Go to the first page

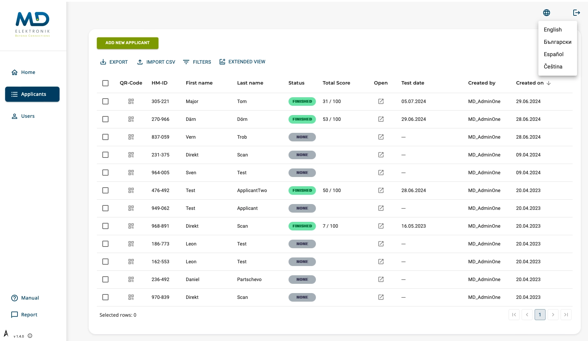pyautogui.click(x=514, y=315)
